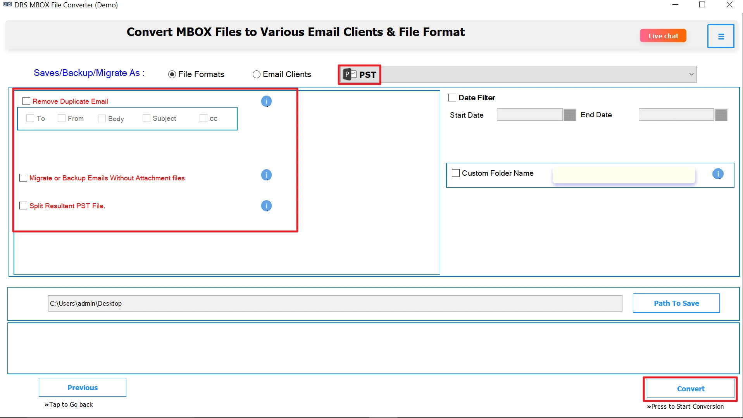Check the To duplicate criteria box
Screen dimensions: 743x418
coord(30,118)
